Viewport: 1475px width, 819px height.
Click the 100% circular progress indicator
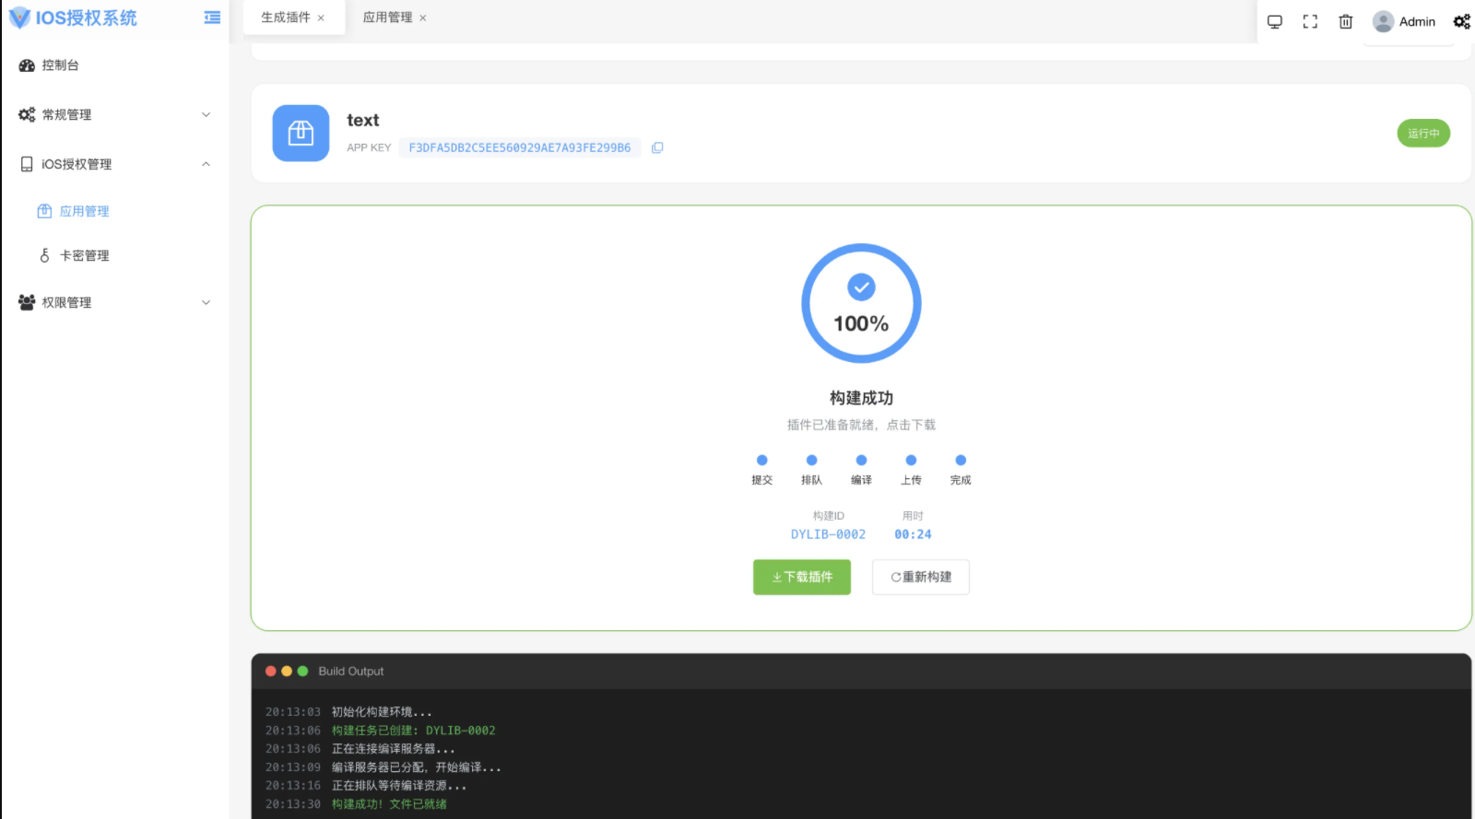click(x=861, y=303)
